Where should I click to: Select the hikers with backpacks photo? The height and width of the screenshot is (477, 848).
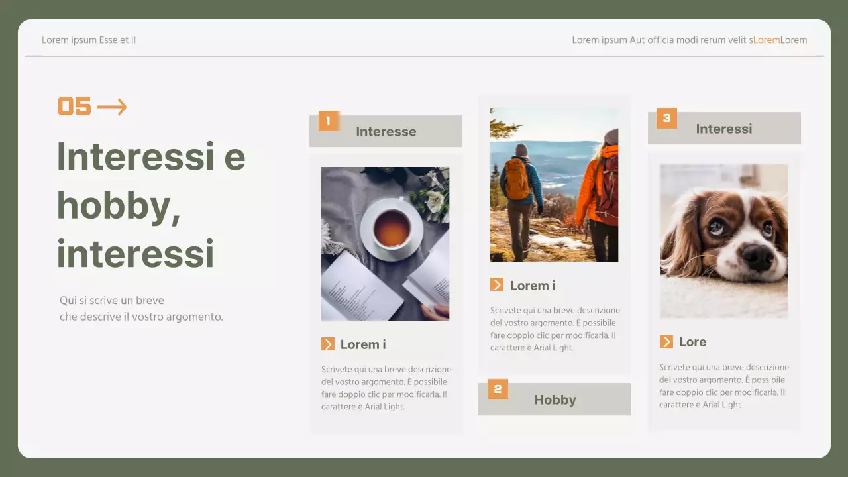click(x=554, y=185)
